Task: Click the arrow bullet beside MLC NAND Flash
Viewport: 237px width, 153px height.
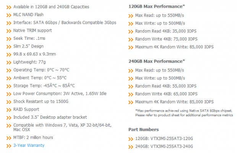Action: 9,15
